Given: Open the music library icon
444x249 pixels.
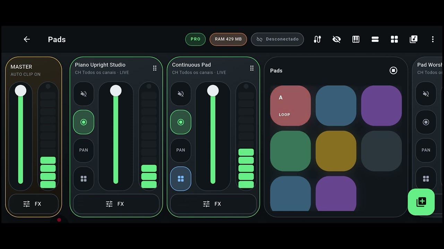Looking at the screenshot, I should pos(413,39).
